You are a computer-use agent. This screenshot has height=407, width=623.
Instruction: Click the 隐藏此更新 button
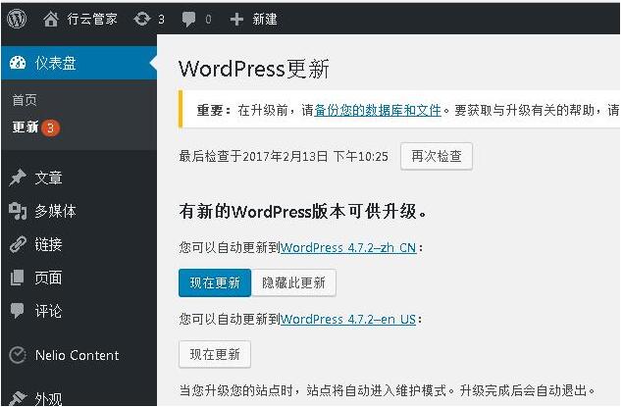tap(293, 282)
